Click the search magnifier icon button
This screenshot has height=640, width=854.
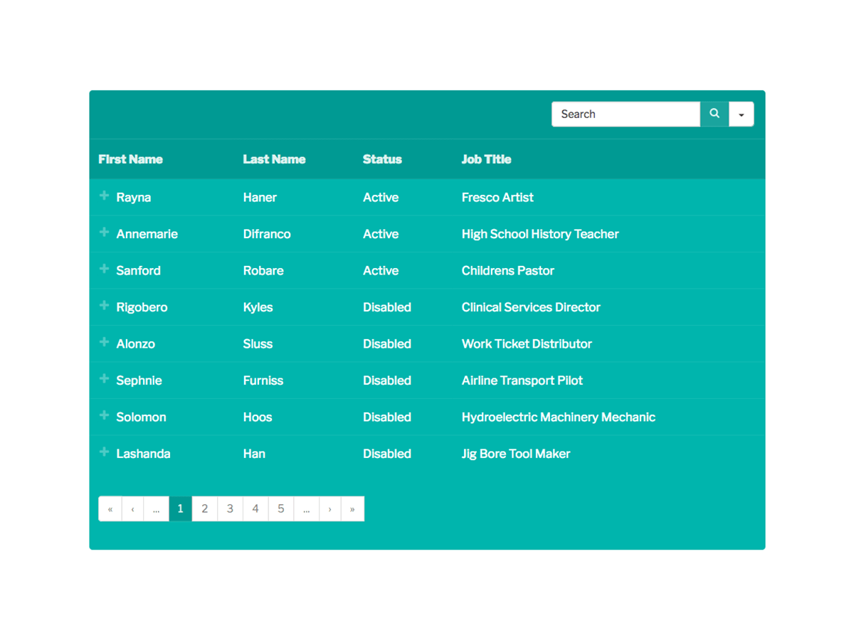click(x=715, y=114)
